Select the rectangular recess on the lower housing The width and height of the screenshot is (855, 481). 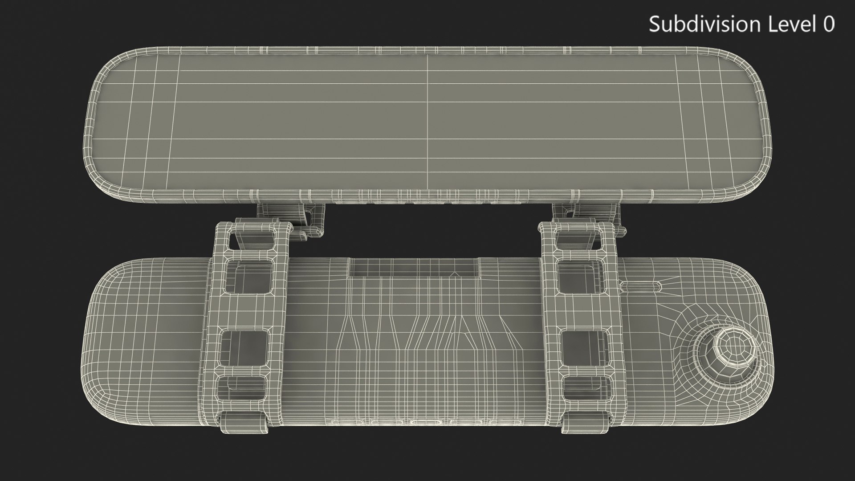[x=413, y=267]
